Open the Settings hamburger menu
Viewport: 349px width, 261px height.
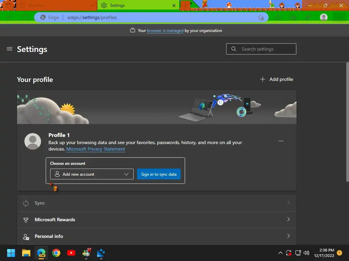[9, 49]
